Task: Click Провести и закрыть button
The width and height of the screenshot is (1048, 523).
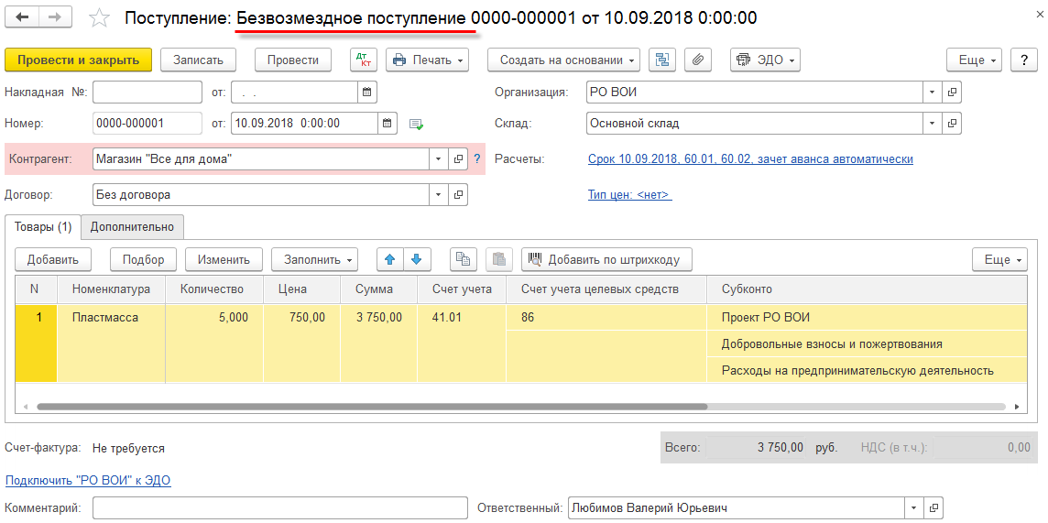Action: 78,60
